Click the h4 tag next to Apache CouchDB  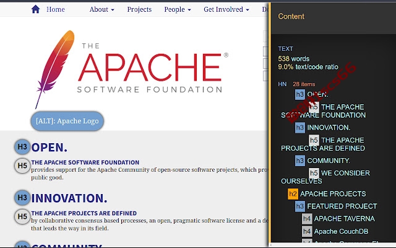(x=307, y=231)
